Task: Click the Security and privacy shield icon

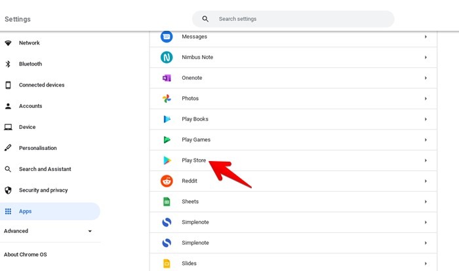Action: 8,190
